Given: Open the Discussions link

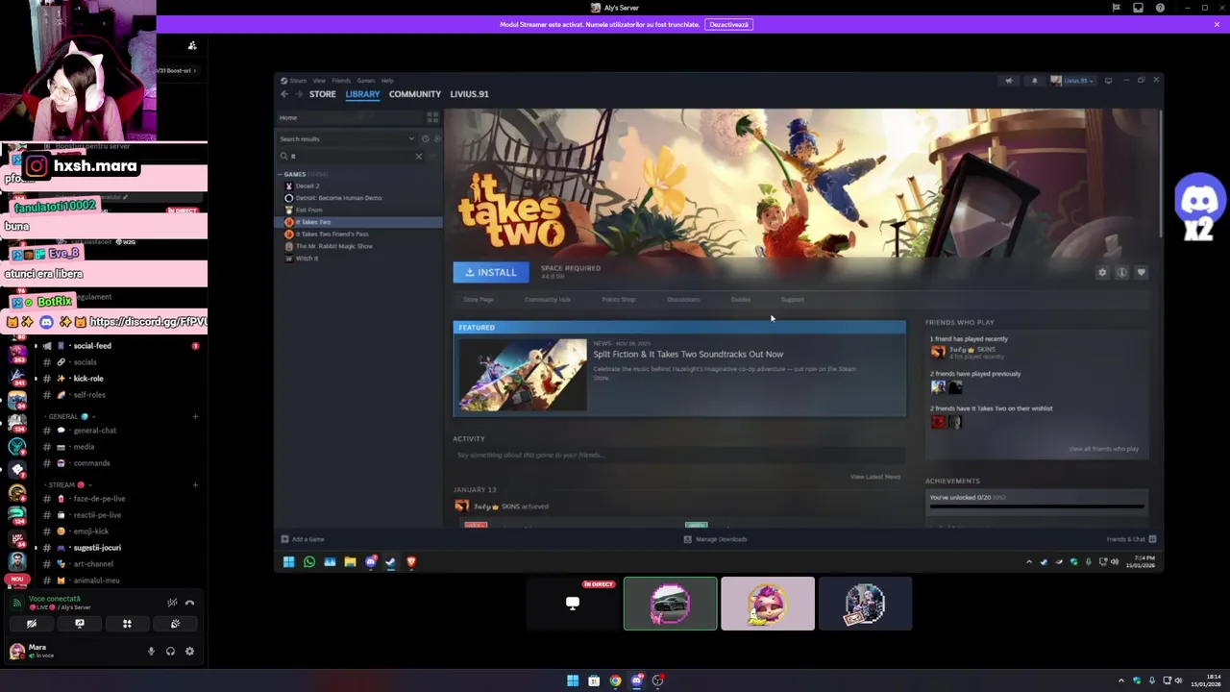Looking at the screenshot, I should [683, 299].
